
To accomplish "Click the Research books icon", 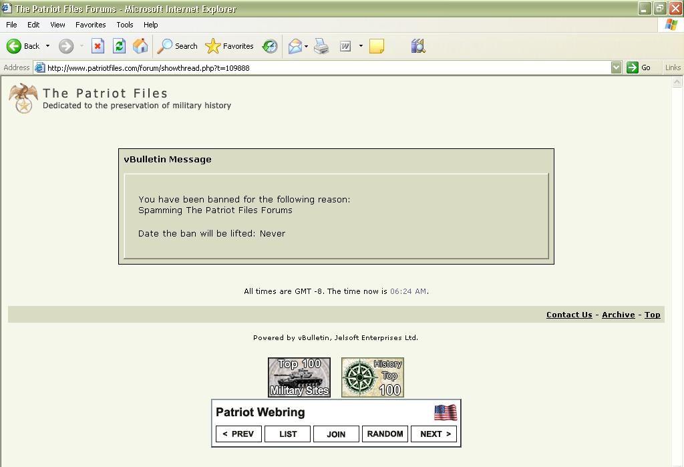I will pyautogui.click(x=418, y=46).
